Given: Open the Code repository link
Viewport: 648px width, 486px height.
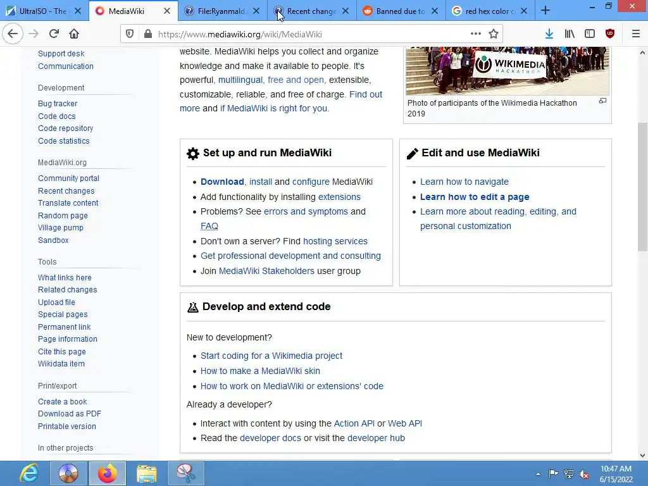Looking at the screenshot, I should (x=65, y=128).
